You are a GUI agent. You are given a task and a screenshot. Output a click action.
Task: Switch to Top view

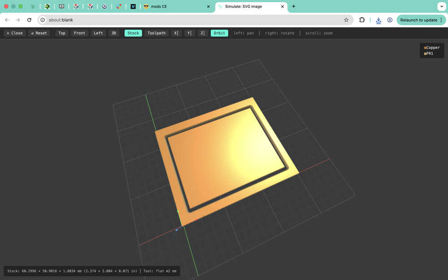click(x=62, y=33)
